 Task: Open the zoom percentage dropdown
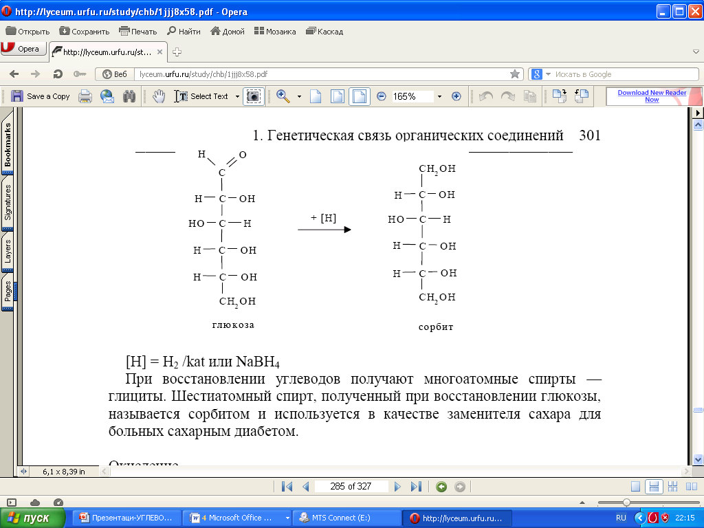point(439,96)
